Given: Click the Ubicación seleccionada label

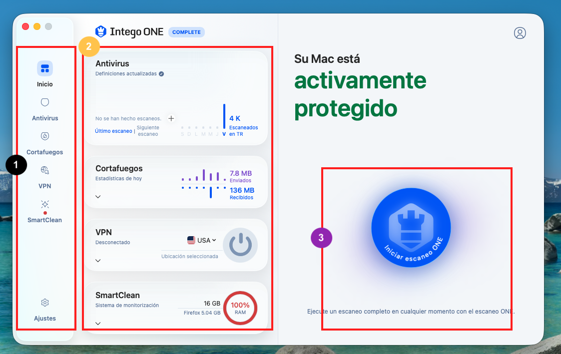Looking at the screenshot, I should click(x=190, y=256).
